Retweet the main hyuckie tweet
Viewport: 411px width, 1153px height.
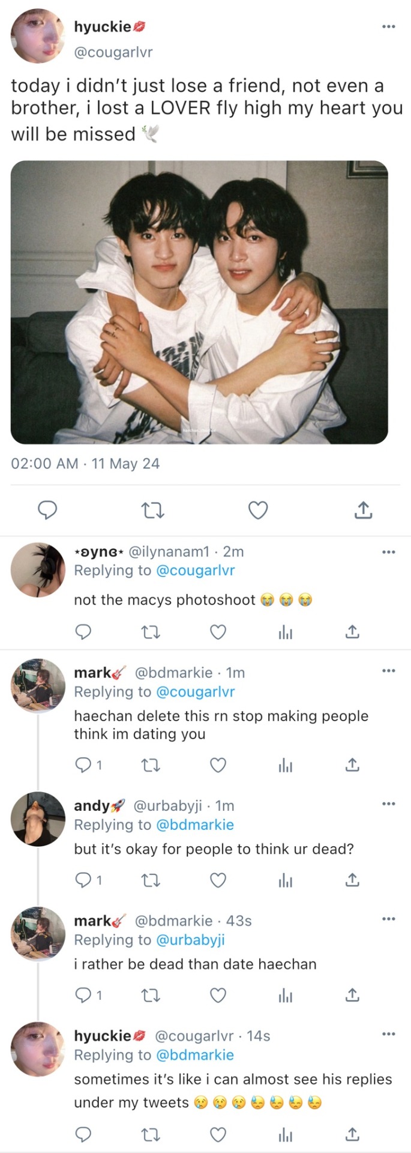[x=152, y=511]
